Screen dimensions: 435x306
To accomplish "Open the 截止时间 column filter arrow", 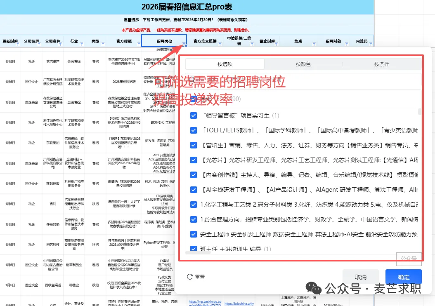I will pyautogui.click(x=276, y=44).
